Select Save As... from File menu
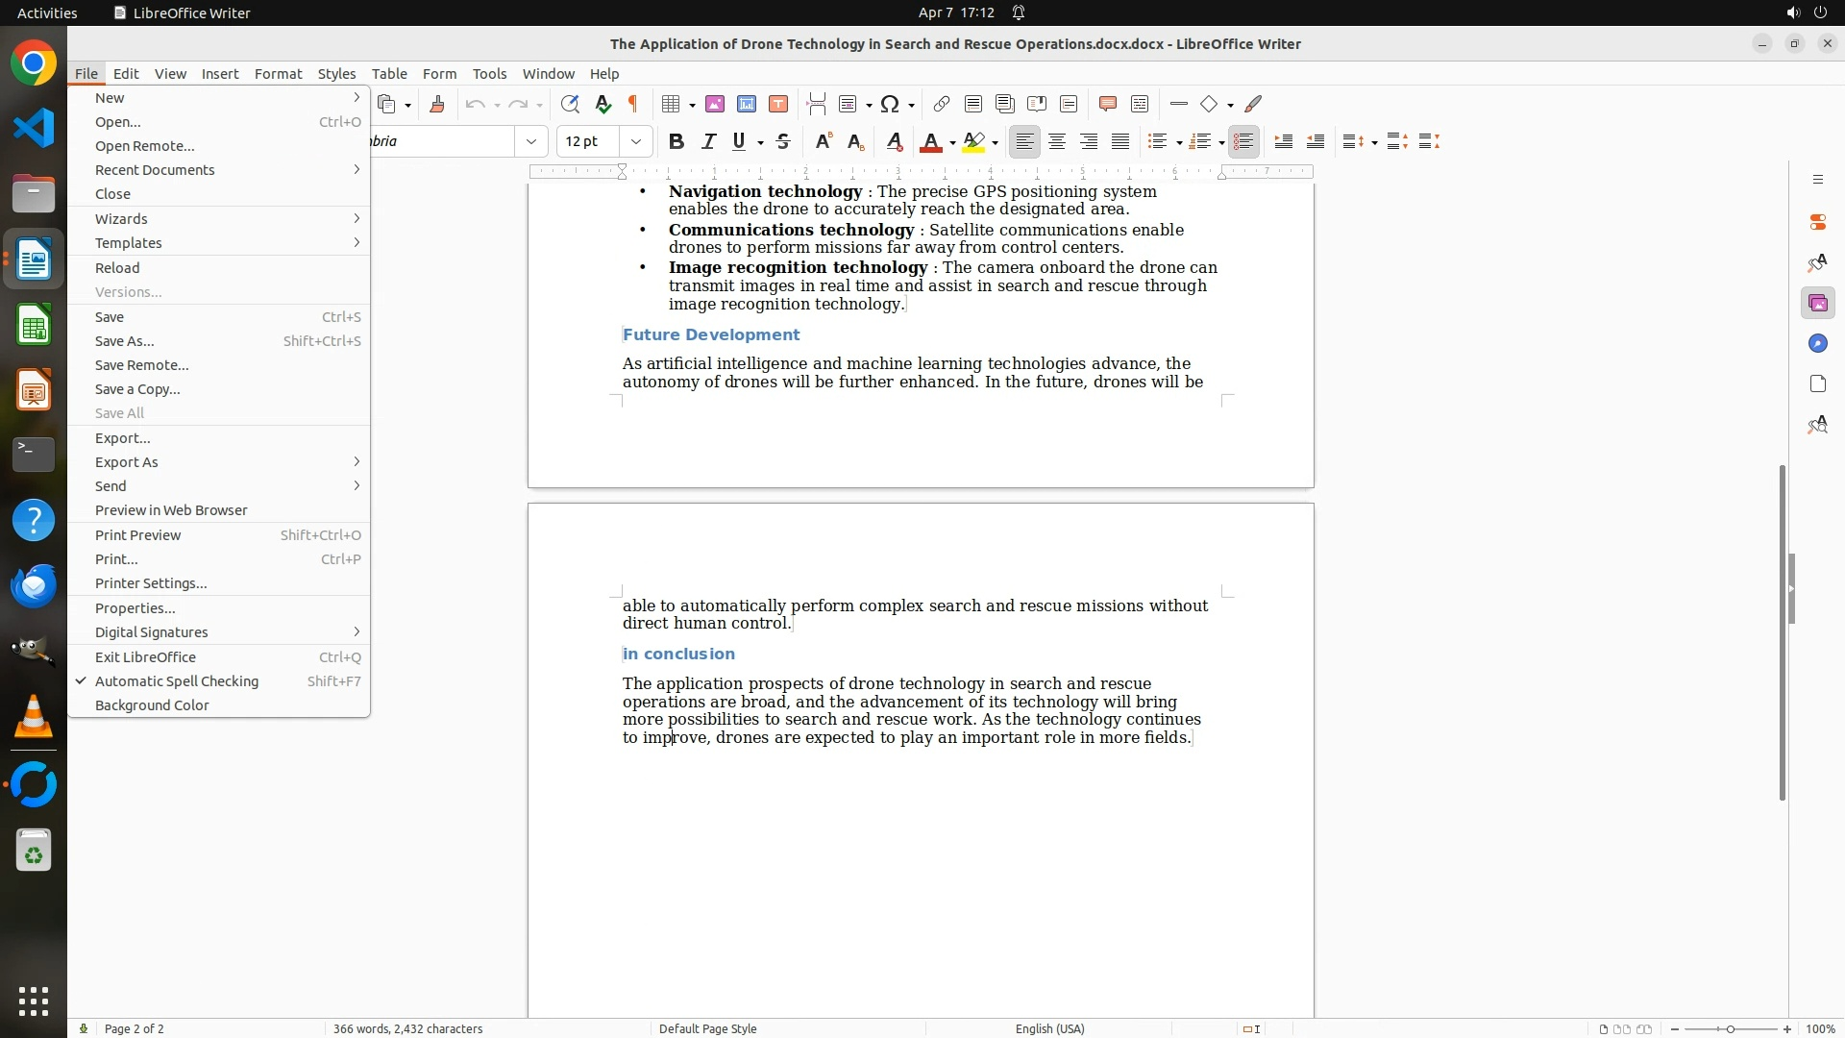Screen dimensions: 1845x1038 125,341
